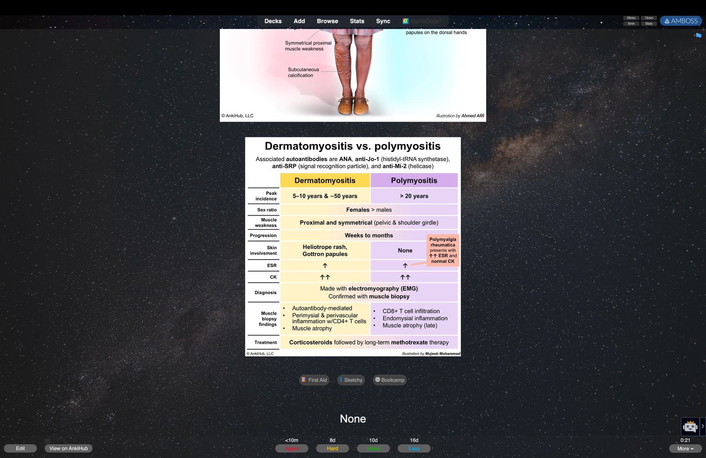This screenshot has width=706, height=458.
Task: Open the First Aid resource button
Action: tap(314, 380)
